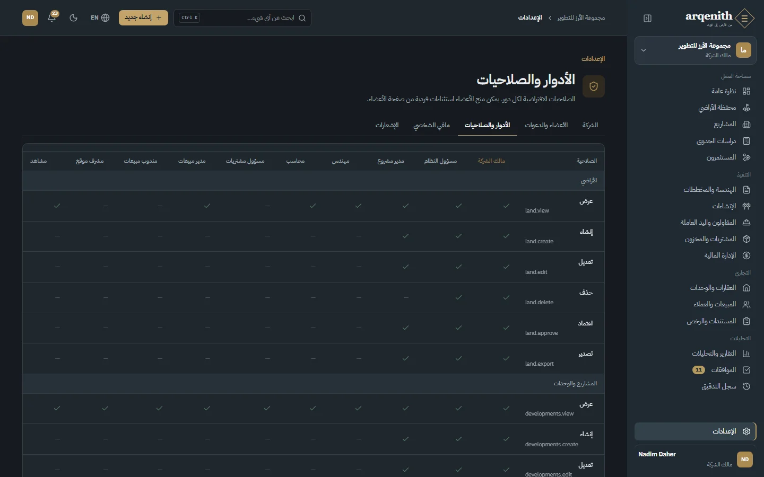Open الإنشاءات construction icon

(746, 206)
